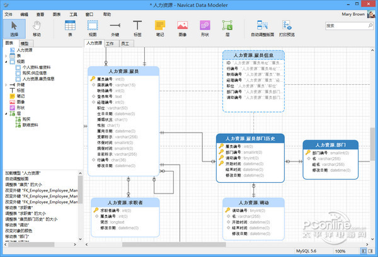Click the Navicat Data Modeler title bar icon
Screen dimensions: 378x257
(6, 5)
